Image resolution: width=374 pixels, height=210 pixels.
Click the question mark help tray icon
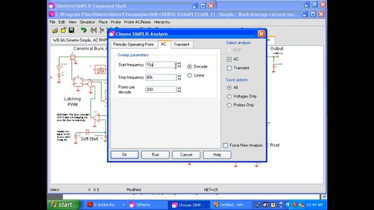click(273, 205)
